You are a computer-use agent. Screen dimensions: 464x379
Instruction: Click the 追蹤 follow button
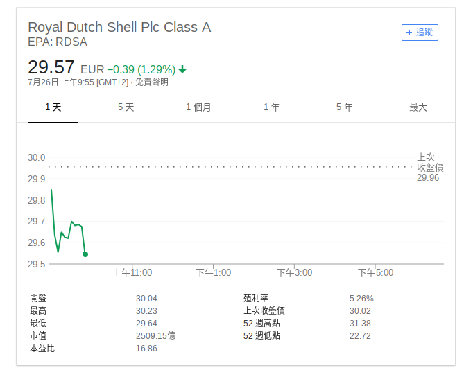[420, 33]
